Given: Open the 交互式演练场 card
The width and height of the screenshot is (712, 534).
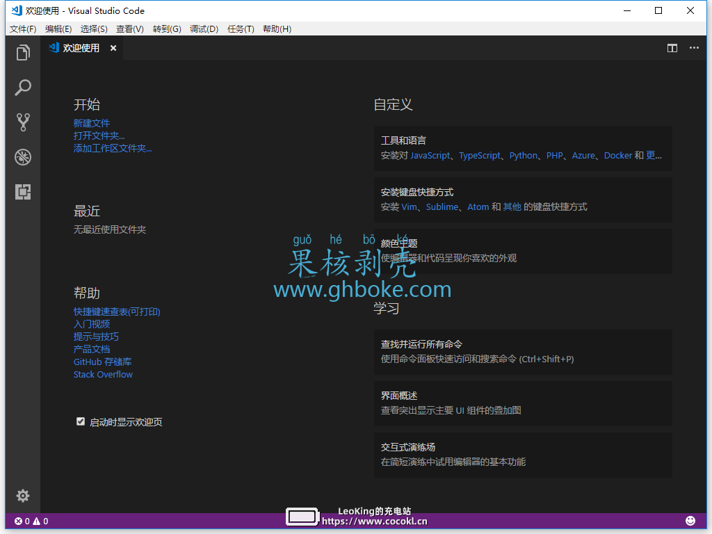Looking at the screenshot, I should pyautogui.click(x=523, y=455).
